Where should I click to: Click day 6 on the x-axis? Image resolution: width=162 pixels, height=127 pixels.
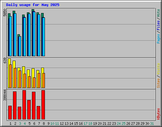click(34, 124)
